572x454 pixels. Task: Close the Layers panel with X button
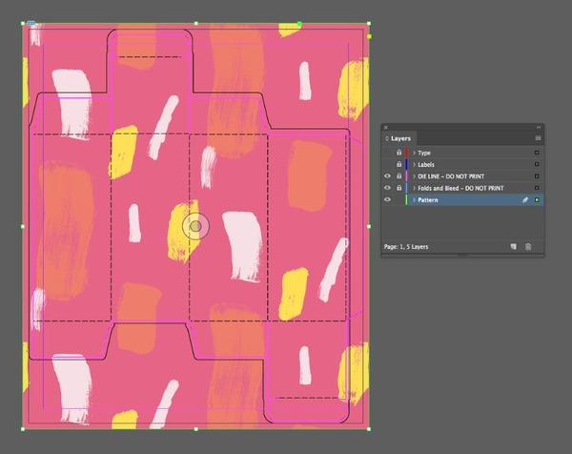pyautogui.click(x=386, y=127)
